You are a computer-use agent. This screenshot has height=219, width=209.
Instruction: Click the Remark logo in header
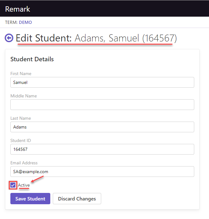(x=18, y=9)
